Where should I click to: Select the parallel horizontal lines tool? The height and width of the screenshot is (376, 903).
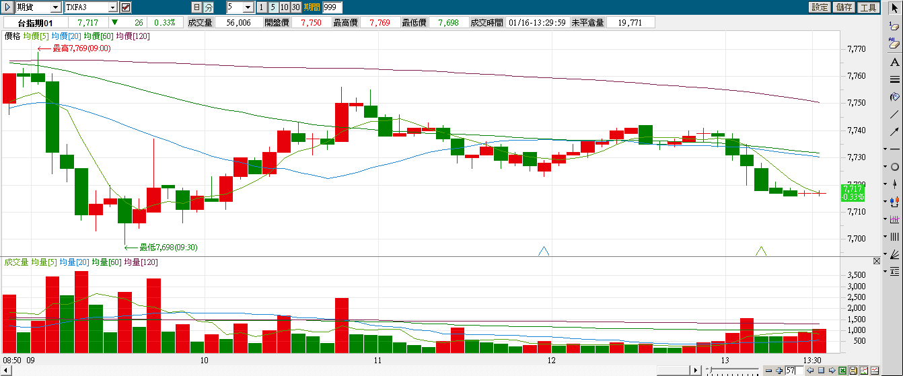(x=894, y=79)
